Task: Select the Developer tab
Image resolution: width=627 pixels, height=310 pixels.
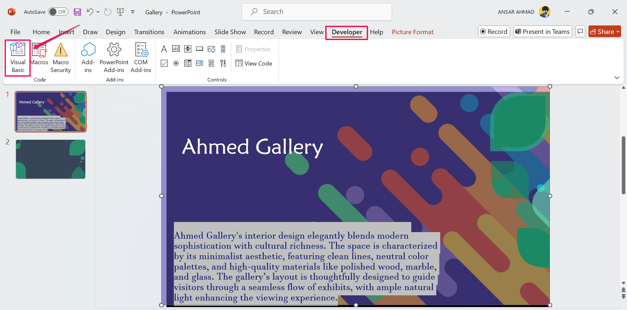Action: click(347, 32)
